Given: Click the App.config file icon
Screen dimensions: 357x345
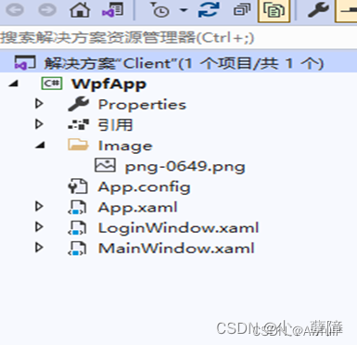Looking at the screenshot, I should pyautogui.click(x=78, y=186).
